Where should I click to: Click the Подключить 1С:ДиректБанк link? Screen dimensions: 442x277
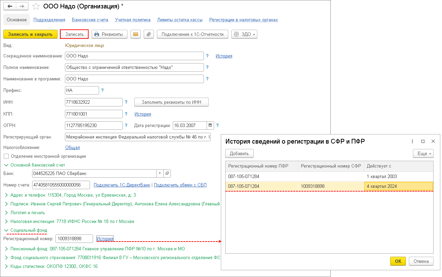point(122,185)
